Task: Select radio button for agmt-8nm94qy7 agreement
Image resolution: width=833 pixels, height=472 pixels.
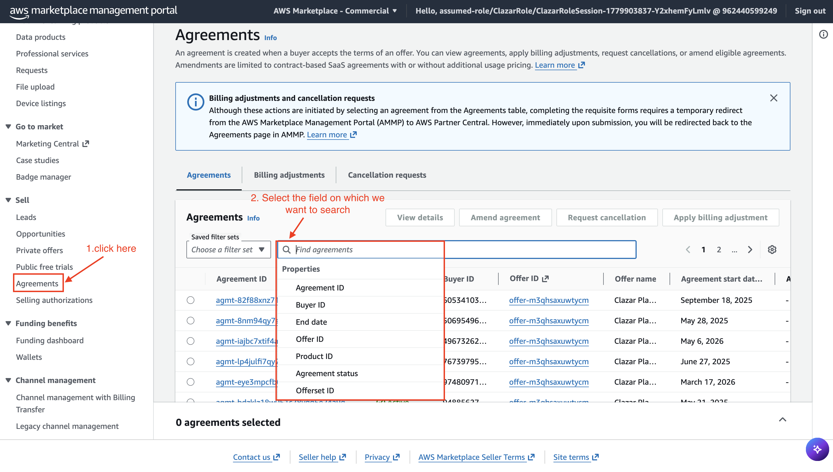Action: (190, 321)
